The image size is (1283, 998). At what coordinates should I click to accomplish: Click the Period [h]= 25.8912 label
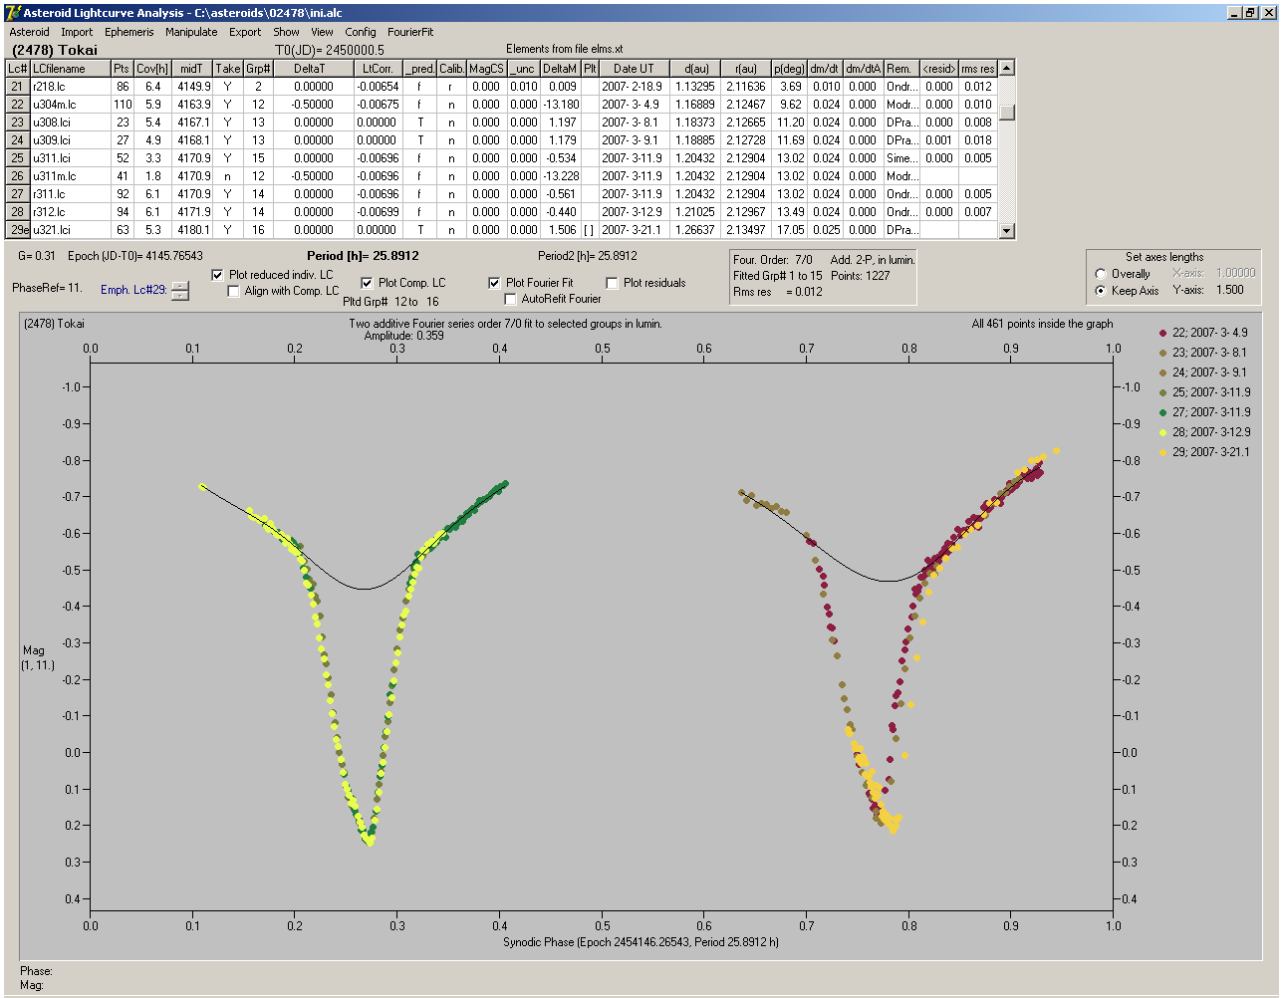pos(363,256)
